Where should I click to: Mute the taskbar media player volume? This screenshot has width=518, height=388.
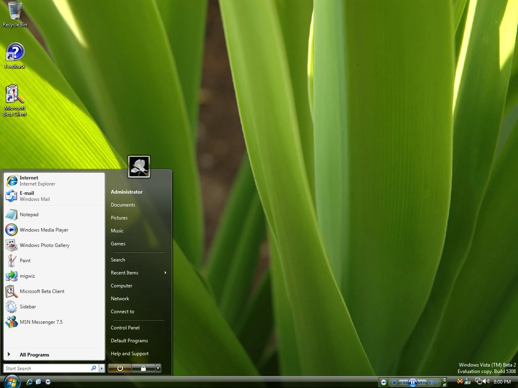click(x=431, y=382)
